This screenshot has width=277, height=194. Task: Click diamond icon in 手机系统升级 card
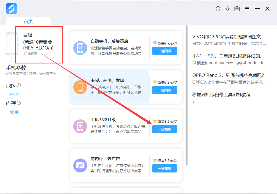click(155, 121)
